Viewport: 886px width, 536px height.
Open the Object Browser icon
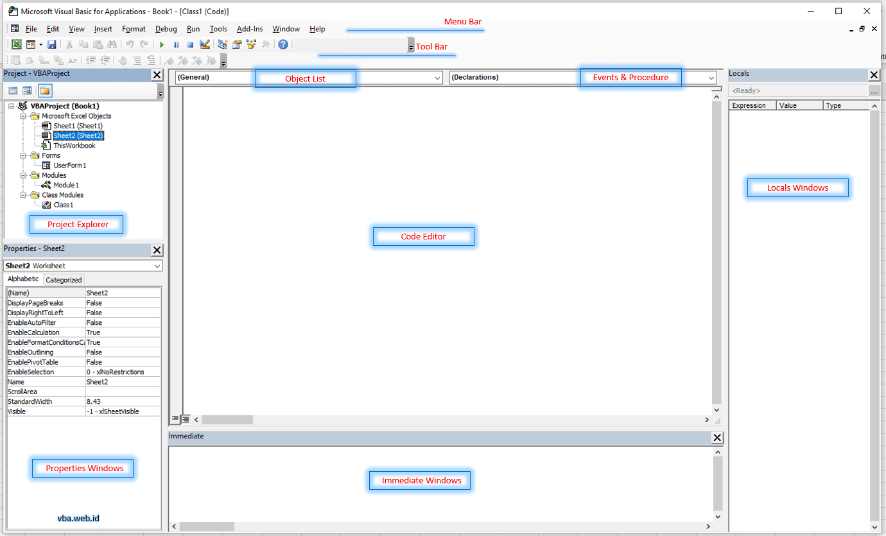tap(251, 44)
